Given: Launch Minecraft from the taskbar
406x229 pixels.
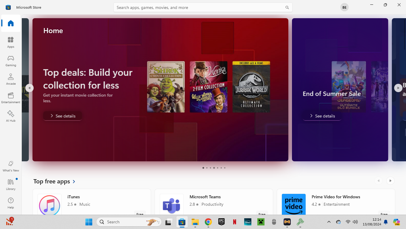Looking at the screenshot, I should (261, 222).
